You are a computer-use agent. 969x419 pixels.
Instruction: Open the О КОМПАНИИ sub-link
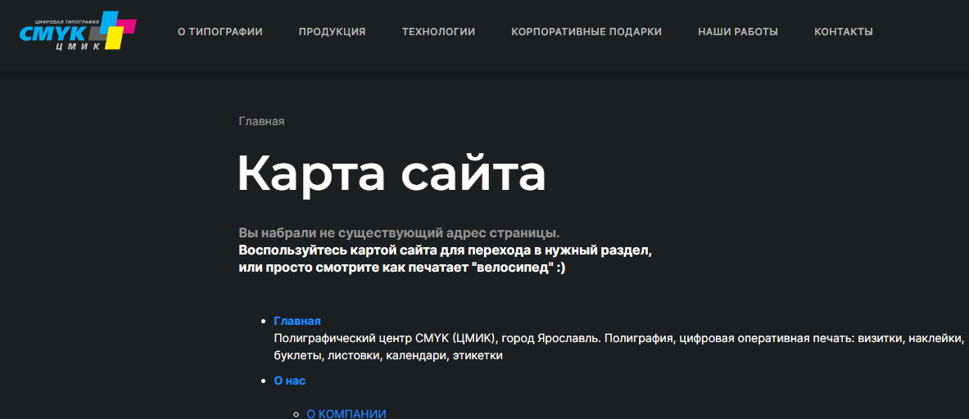pyautogui.click(x=346, y=413)
